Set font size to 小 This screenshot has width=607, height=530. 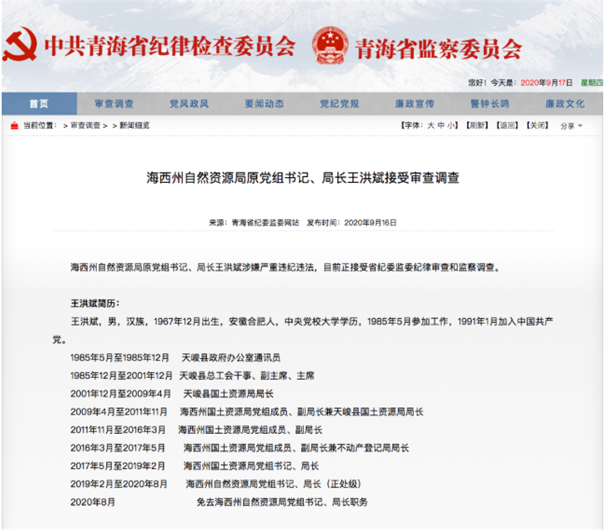click(451, 126)
